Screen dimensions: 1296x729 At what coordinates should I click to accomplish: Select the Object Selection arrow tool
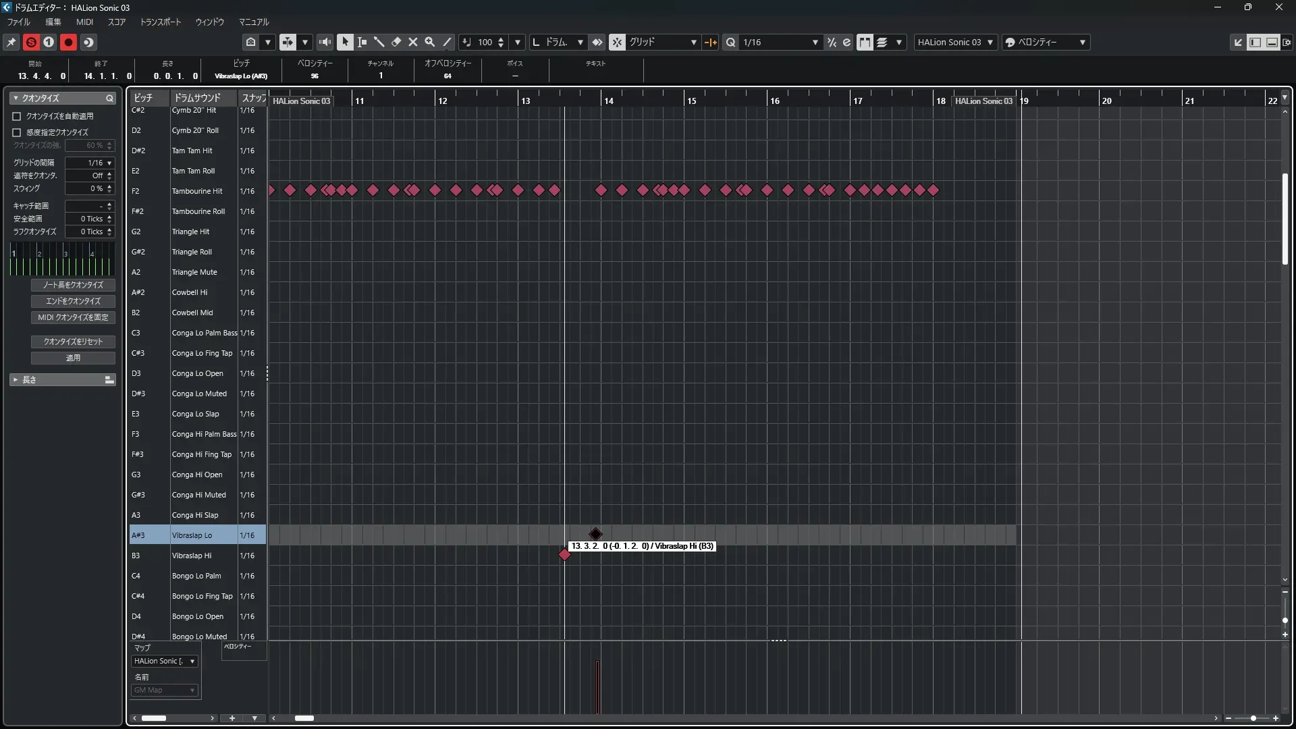point(345,42)
